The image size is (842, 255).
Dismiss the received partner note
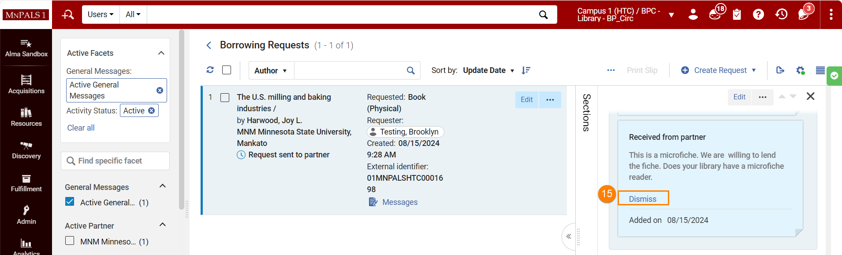coord(642,199)
